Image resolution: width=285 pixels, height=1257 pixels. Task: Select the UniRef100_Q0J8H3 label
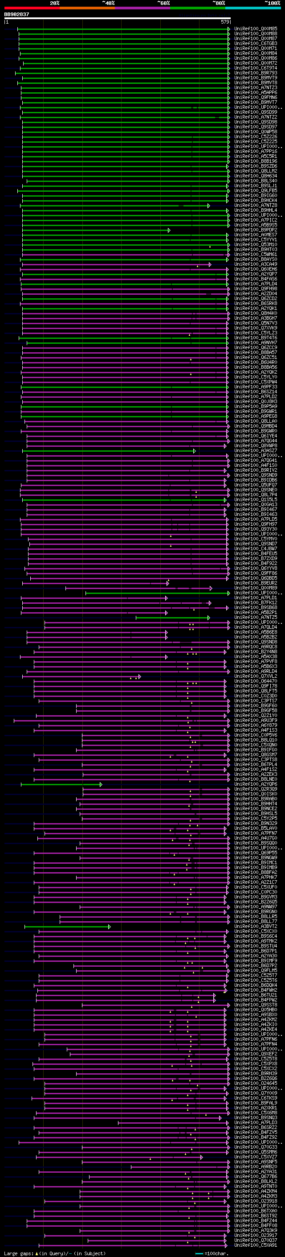coord(256,402)
